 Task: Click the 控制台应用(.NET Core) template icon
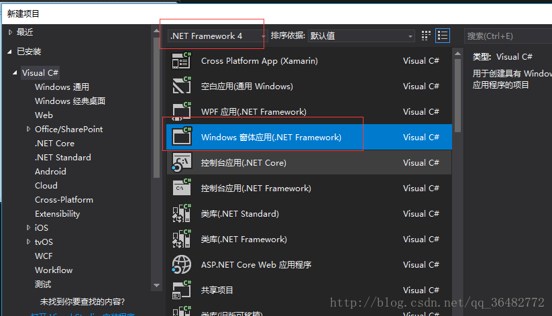[182, 162]
